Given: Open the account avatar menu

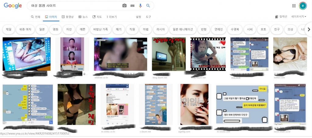Looking at the screenshot, I should 303,6.
